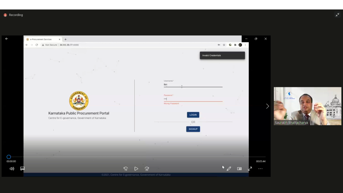Click the seek bar position handle
343x193 pixels.
click(x=9, y=157)
